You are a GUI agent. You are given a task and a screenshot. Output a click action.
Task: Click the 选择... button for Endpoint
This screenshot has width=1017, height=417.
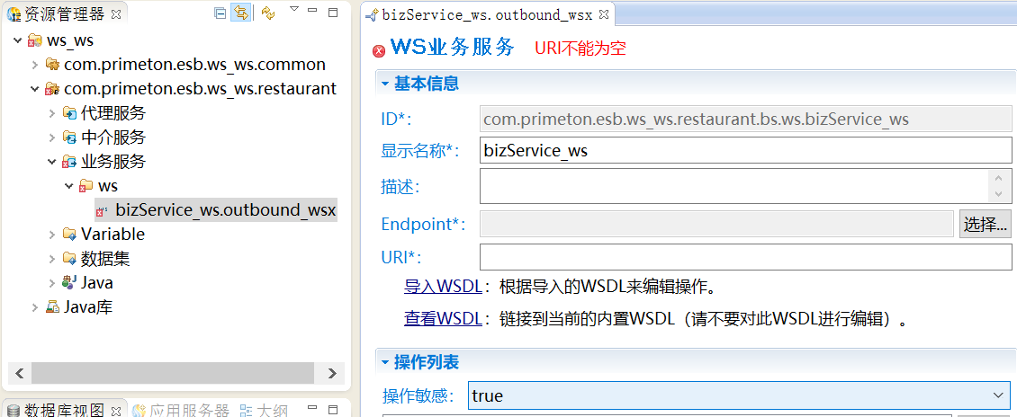[x=985, y=224]
